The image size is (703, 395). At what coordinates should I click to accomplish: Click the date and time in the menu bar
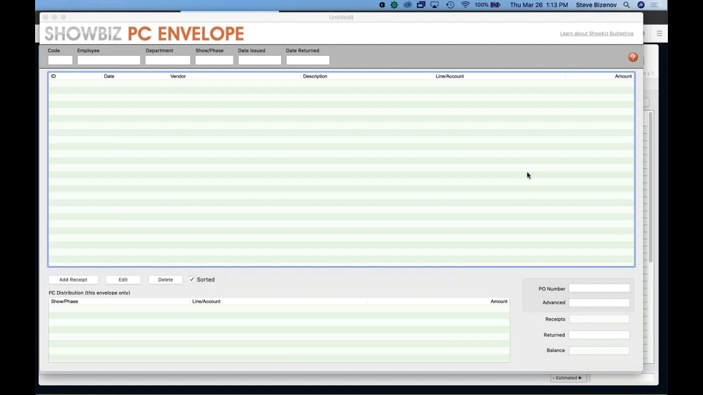pyautogui.click(x=539, y=5)
